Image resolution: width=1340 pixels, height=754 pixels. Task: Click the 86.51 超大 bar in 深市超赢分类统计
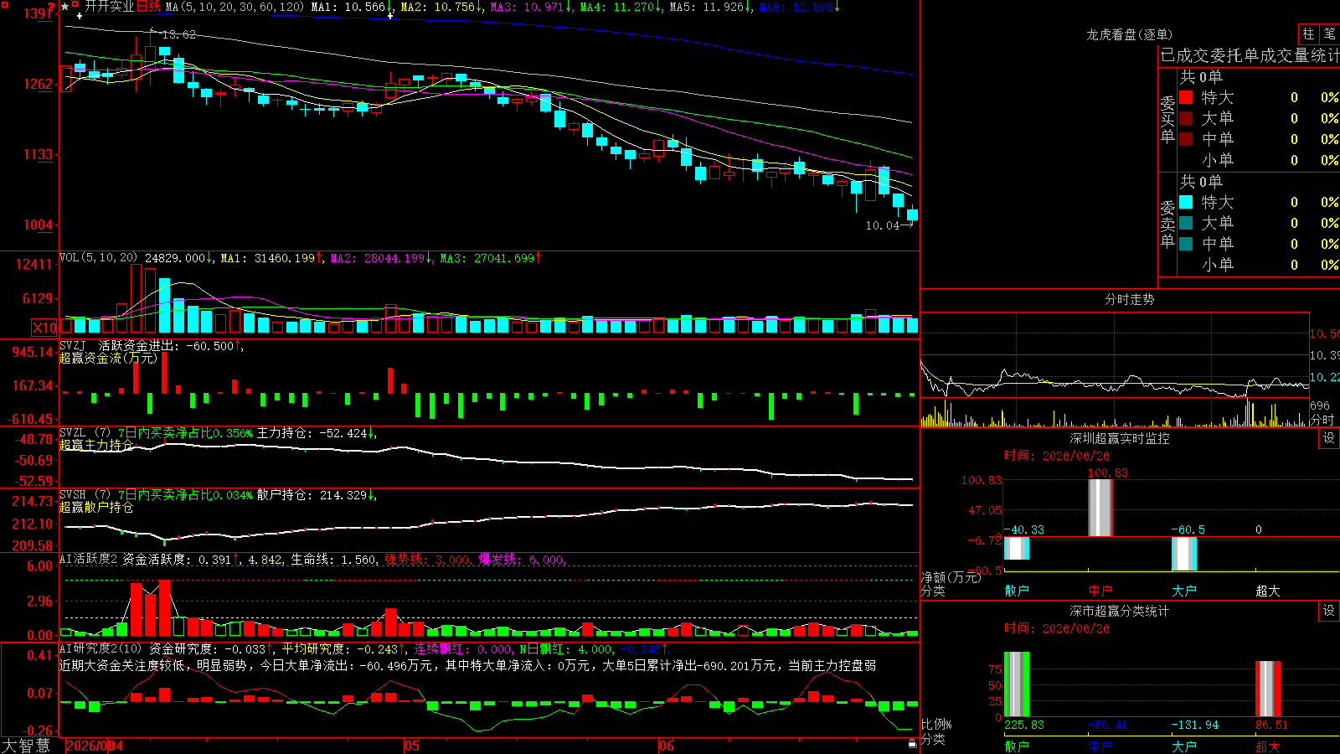[1268, 689]
